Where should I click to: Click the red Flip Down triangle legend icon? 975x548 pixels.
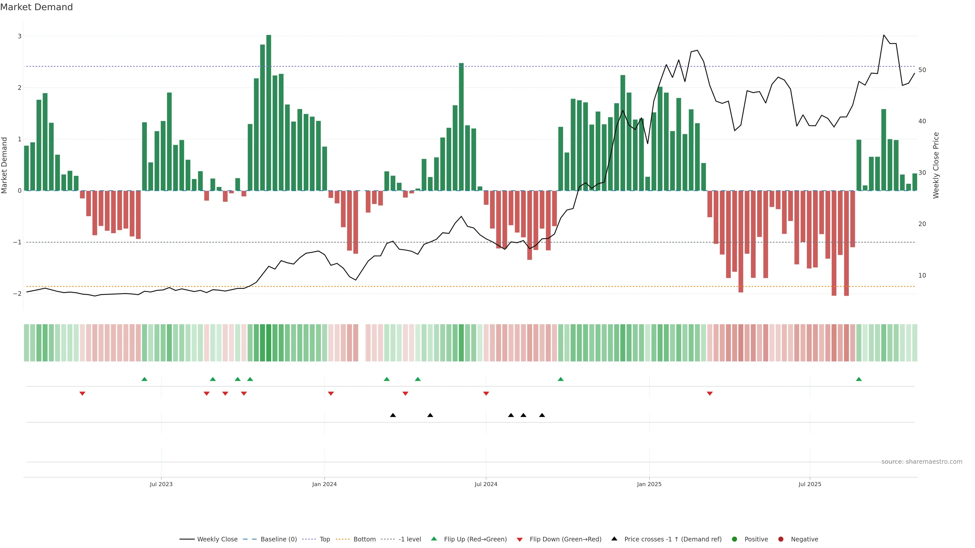[520, 539]
